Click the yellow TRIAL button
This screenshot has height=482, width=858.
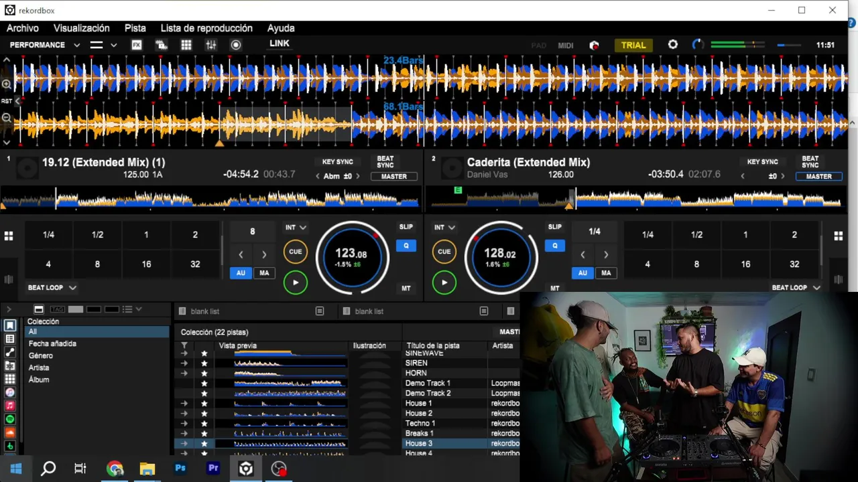coord(633,45)
